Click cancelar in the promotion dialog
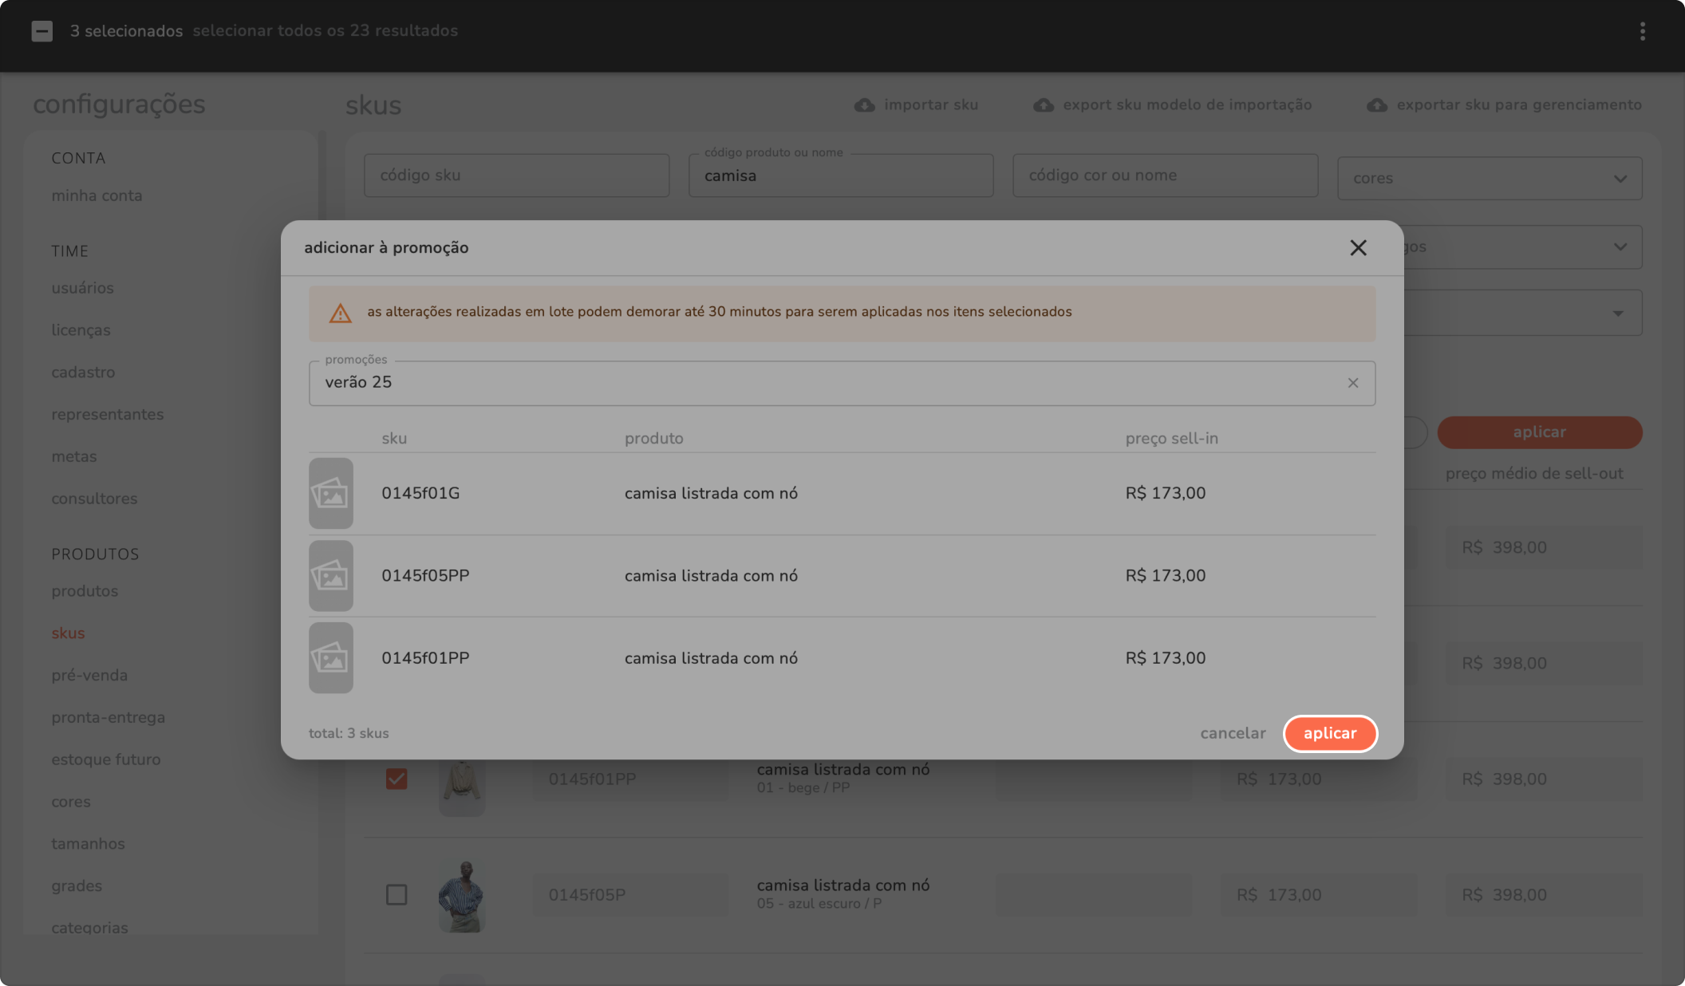The image size is (1685, 986). [x=1233, y=733]
